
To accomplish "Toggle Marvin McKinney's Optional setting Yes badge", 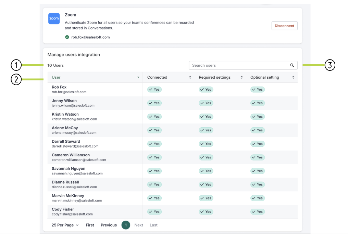I will (258, 198).
